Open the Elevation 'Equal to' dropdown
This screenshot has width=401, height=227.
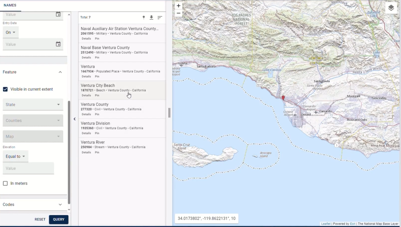pos(15,156)
